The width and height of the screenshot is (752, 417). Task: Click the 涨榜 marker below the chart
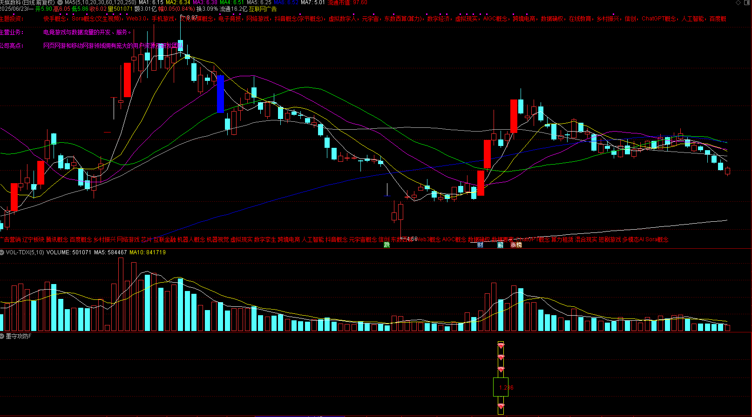click(516, 245)
